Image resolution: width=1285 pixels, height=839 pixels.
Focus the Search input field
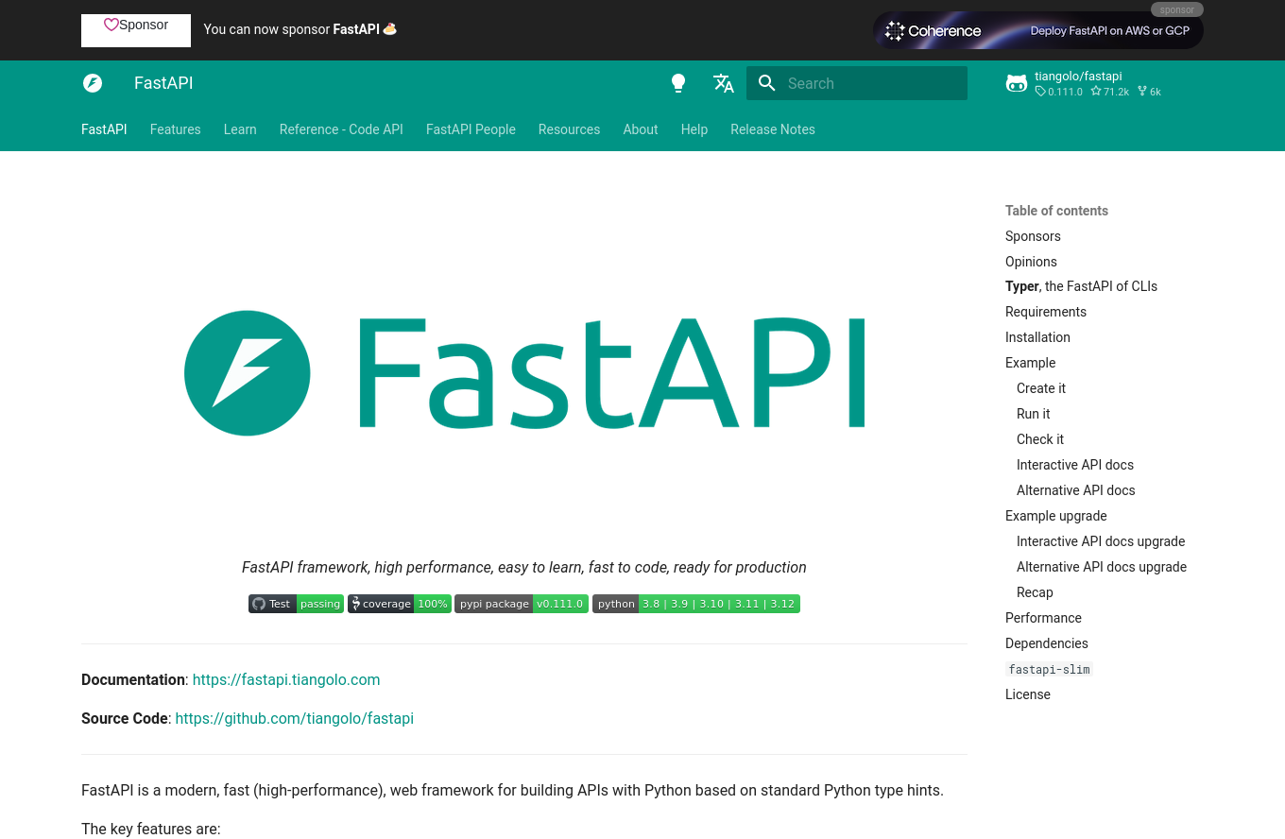pos(857,83)
